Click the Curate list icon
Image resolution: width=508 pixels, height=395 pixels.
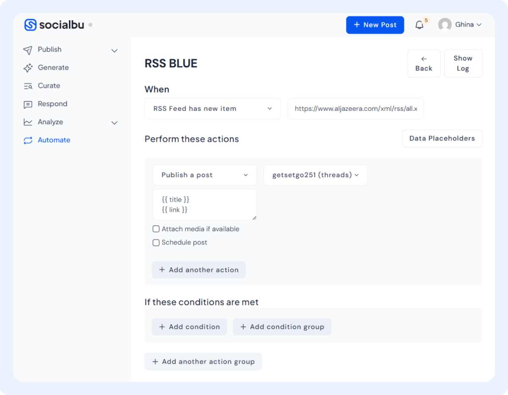click(x=27, y=85)
